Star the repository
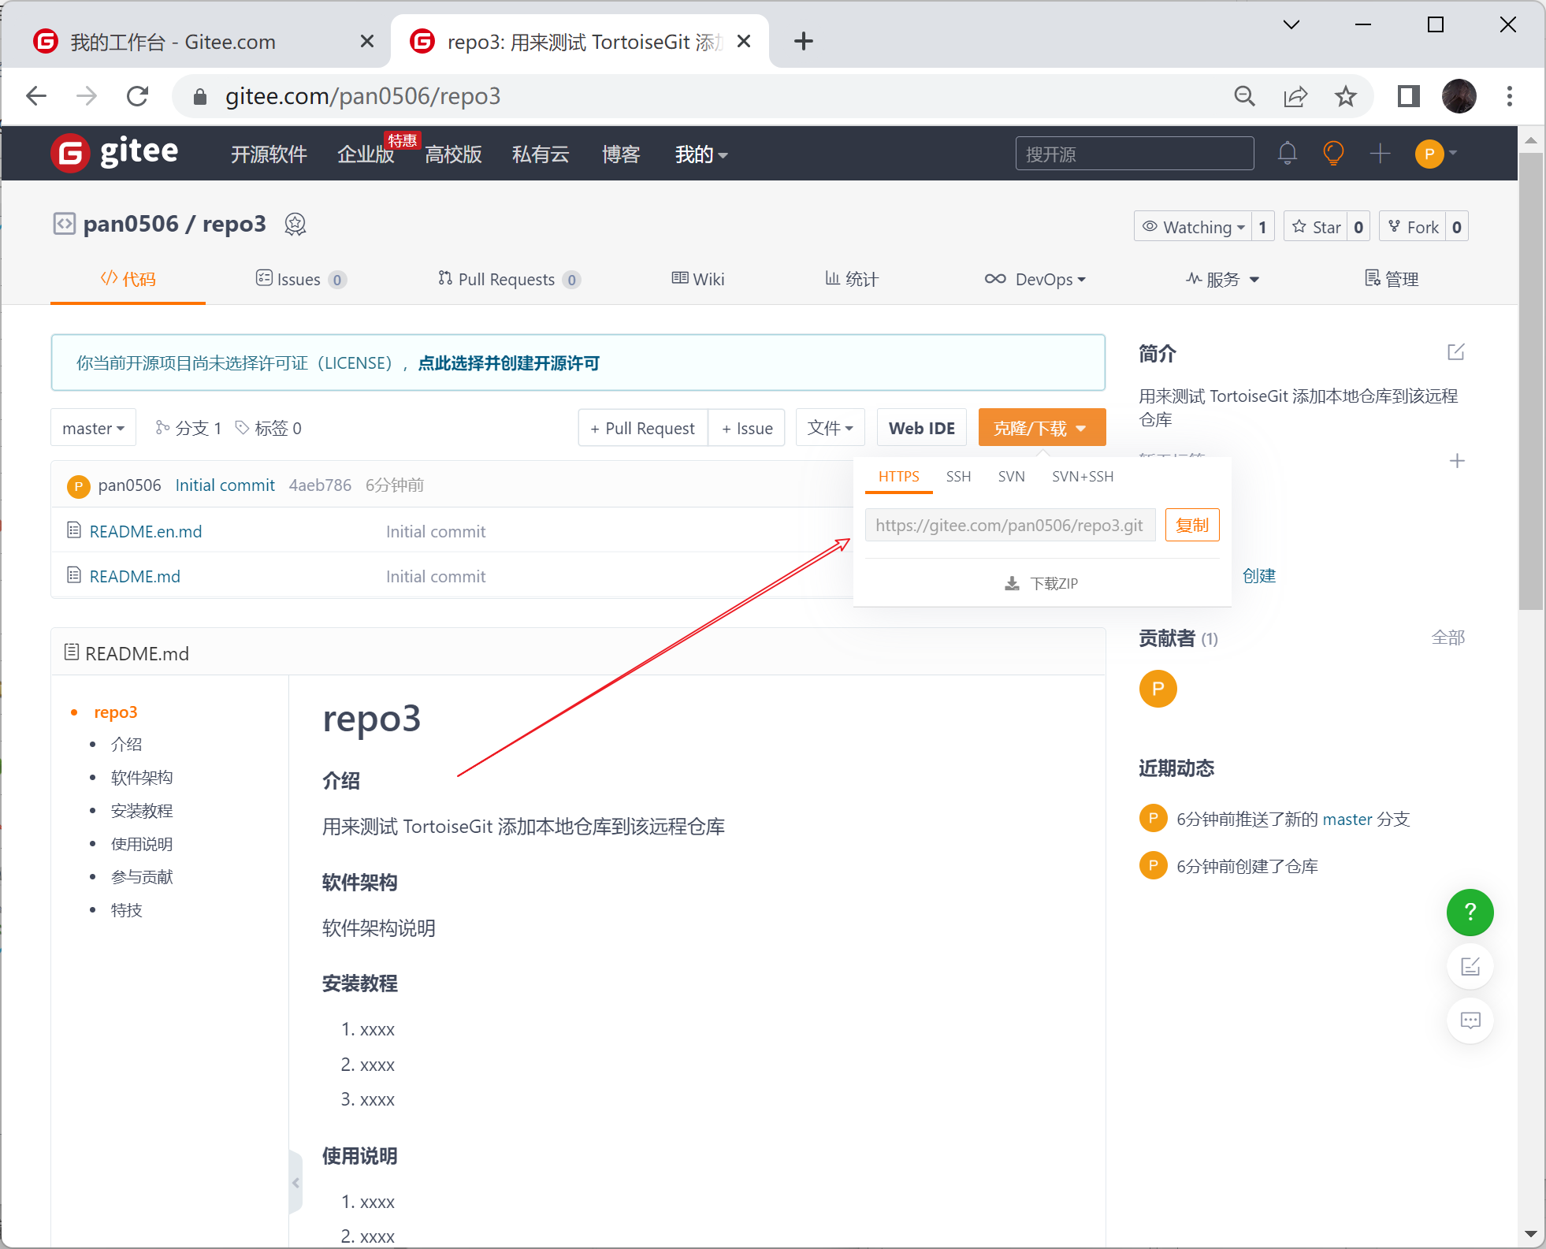Image resolution: width=1546 pixels, height=1249 pixels. pyautogui.click(x=1317, y=227)
